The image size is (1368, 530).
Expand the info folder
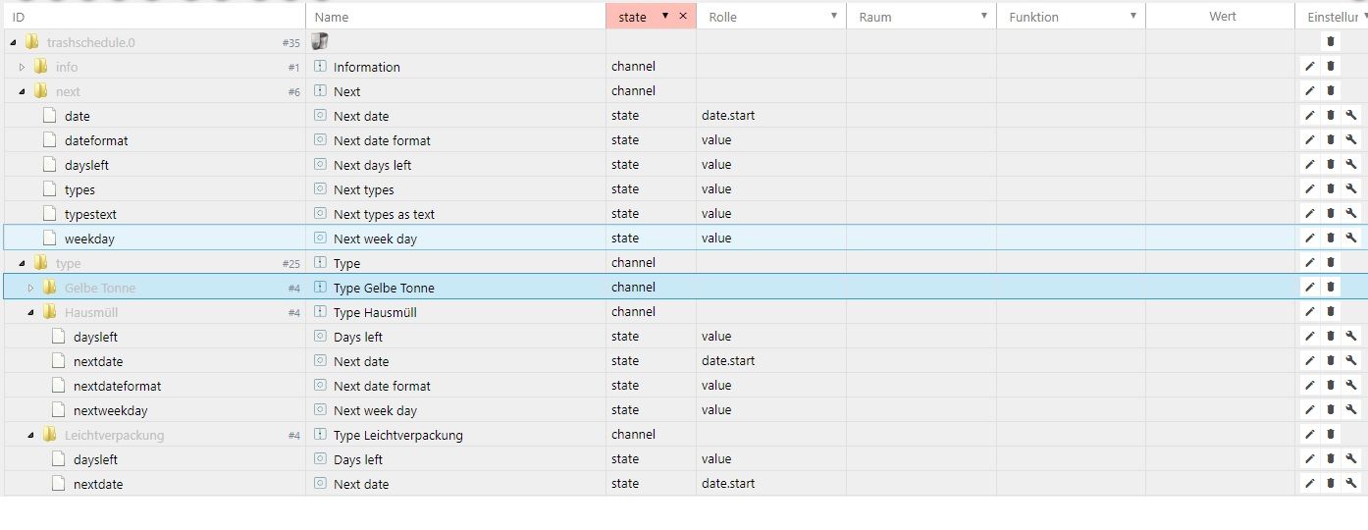pos(23,67)
